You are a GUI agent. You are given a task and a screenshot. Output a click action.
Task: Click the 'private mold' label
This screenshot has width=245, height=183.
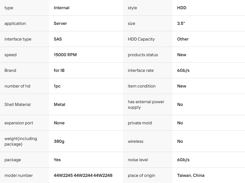point(140,123)
